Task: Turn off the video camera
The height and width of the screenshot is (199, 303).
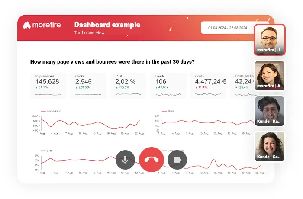Action: pyautogui.click(x=177, y=160)
